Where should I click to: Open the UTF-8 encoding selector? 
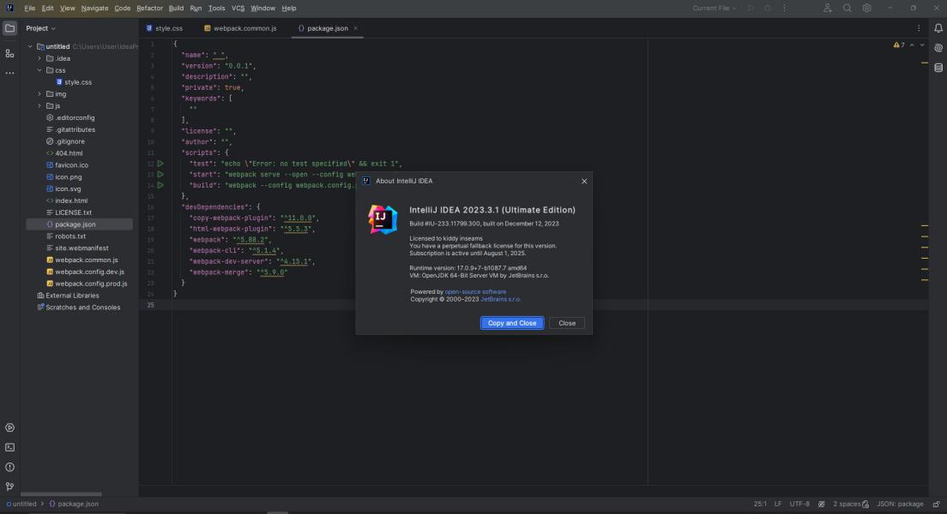799,505
